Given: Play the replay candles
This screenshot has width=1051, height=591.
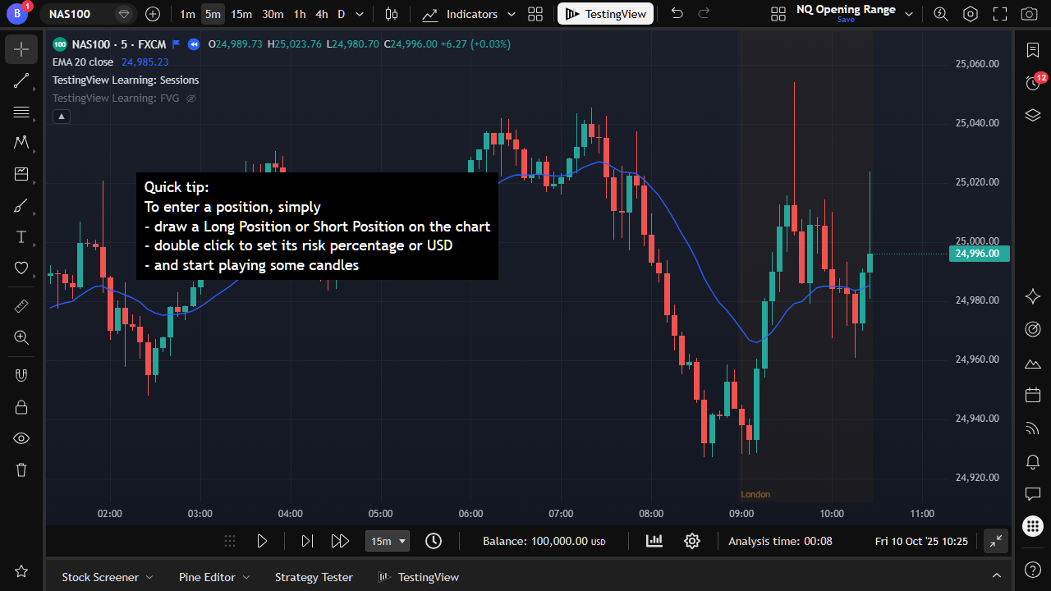Looking at the screenshot, I should pyautogui.click(x=262, y=541).
